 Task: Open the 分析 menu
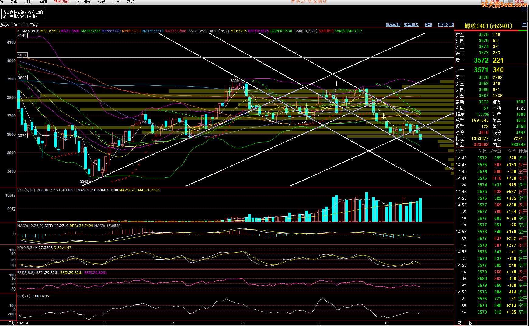tap(29, 2)
